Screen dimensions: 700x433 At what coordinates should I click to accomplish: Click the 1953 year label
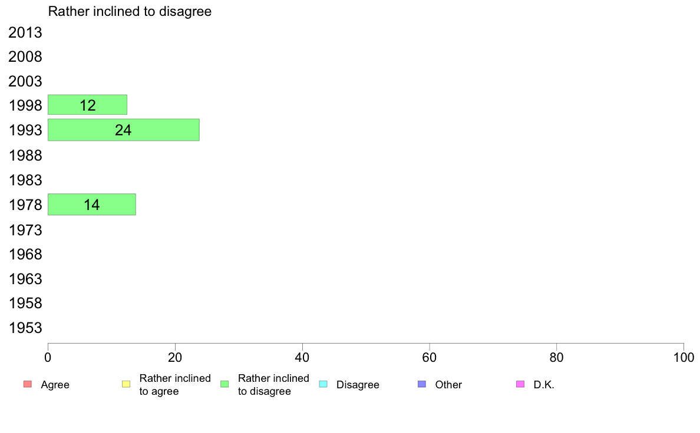click(25, 328)
